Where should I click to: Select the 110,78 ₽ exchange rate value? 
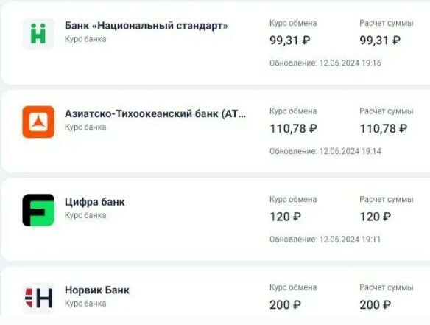coord(294,129)
